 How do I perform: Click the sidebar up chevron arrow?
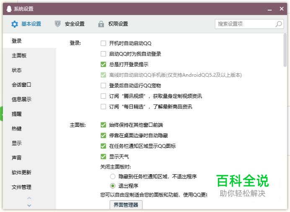coord(29,198)
